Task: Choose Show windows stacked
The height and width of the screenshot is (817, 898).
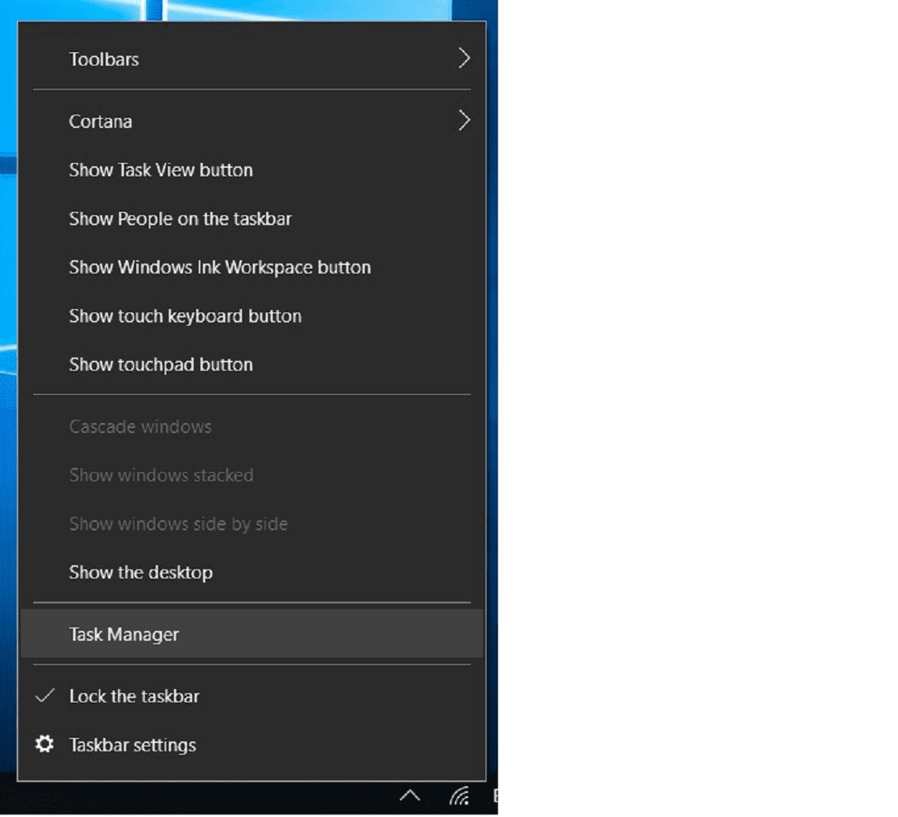Action: coord(160,475)
